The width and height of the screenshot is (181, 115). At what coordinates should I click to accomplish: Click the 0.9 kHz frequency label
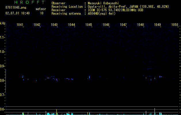2,66
